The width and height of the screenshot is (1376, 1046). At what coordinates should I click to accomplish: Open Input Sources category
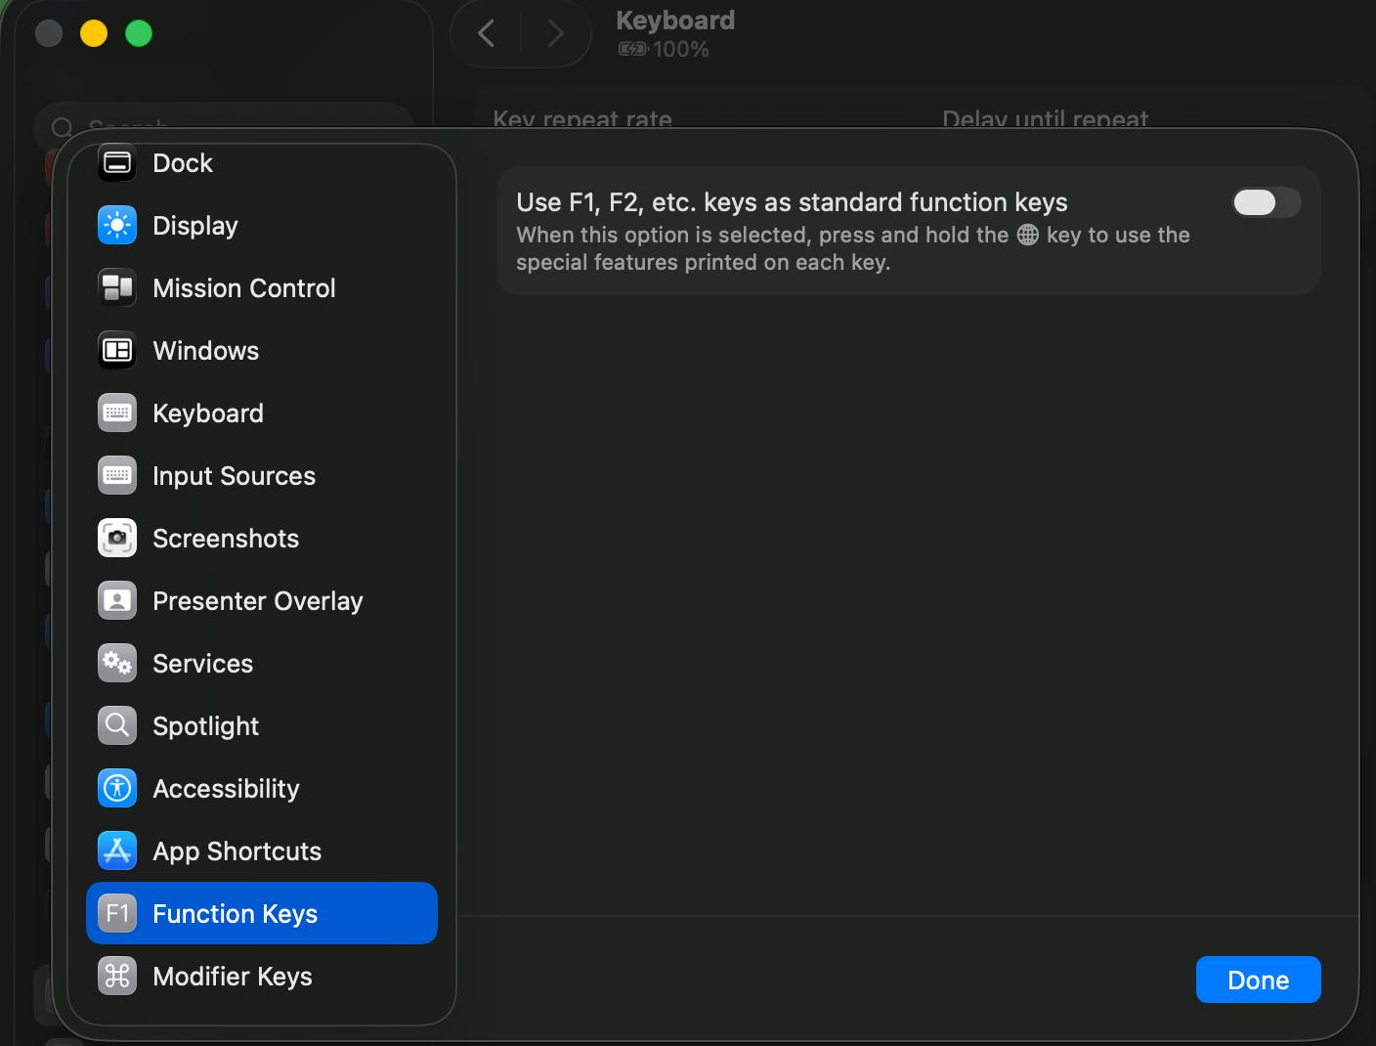coord(234,476)
